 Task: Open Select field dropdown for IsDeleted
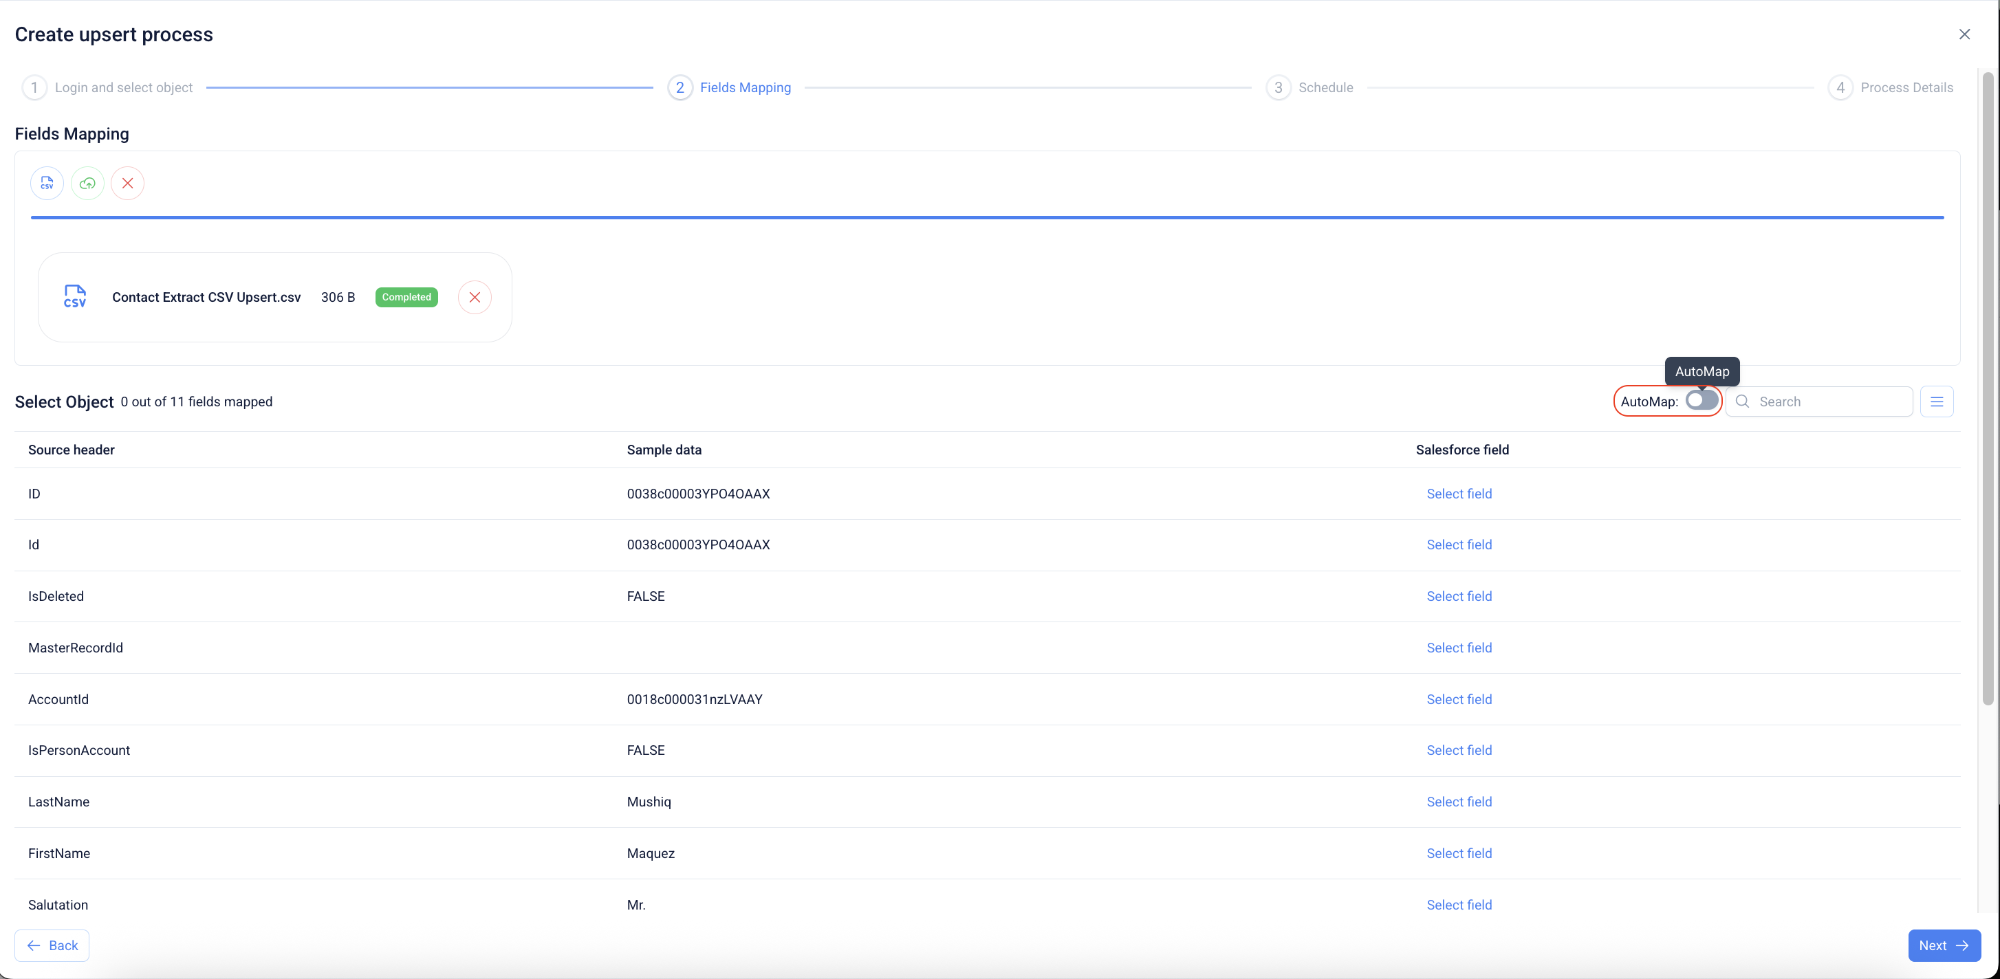[x=1458, y=596]
